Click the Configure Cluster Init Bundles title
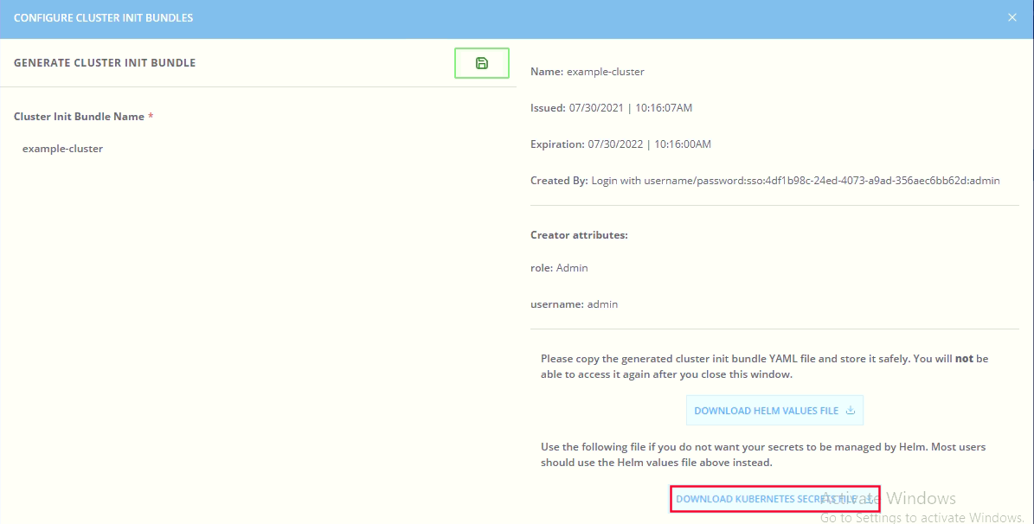Viewport: 1034px width, 524px height. pyautogui.click(x=103, y=17)
